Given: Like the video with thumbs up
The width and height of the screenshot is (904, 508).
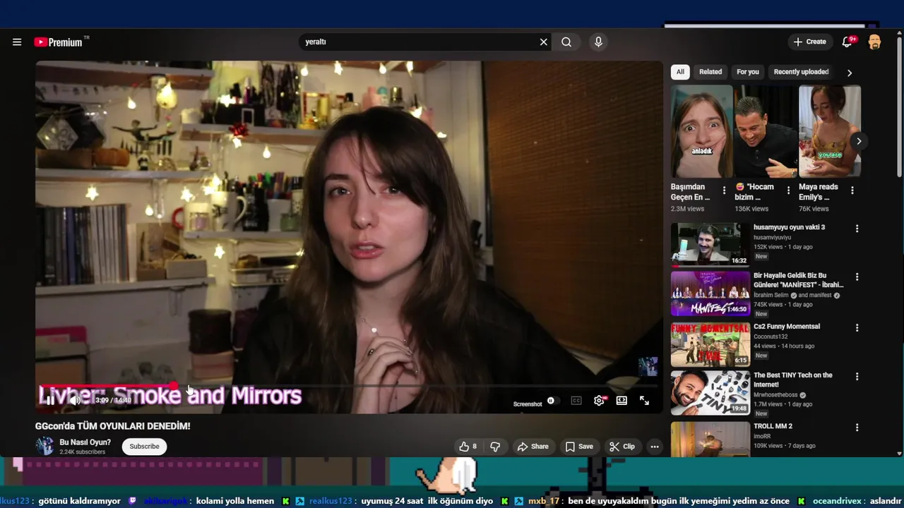Looking at the screenshot, I should [x=468, y=447].
